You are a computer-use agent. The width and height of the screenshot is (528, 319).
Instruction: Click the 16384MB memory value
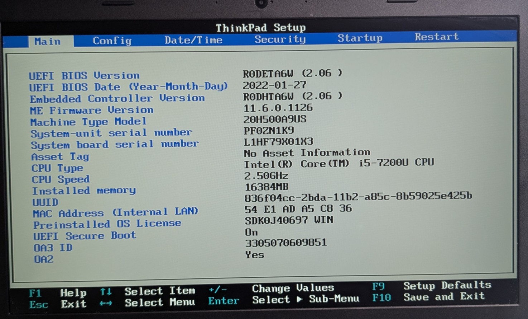point(267,187)
